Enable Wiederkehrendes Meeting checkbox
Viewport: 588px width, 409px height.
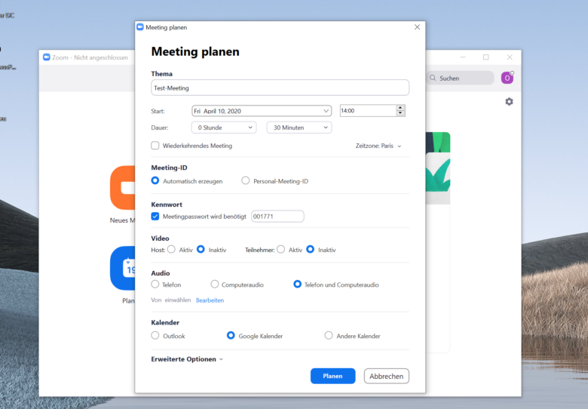point(155,146)
